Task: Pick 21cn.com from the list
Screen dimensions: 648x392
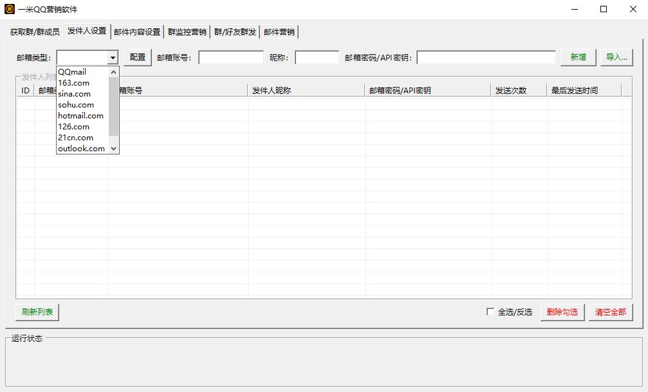Action: click(x=82, y=138)
